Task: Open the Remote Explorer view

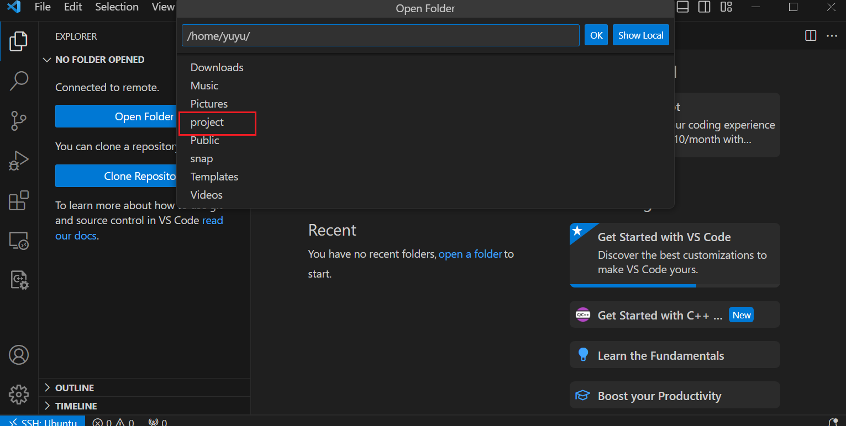Action: (x=19, y=241)
